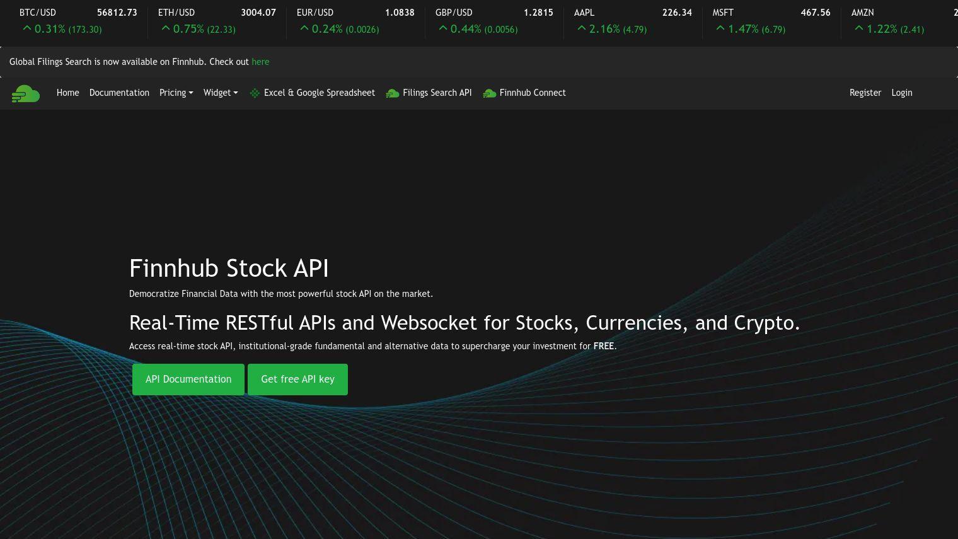The image size is (958, 539).
Task: Click the Register link
Action: [x=865, y=93]
